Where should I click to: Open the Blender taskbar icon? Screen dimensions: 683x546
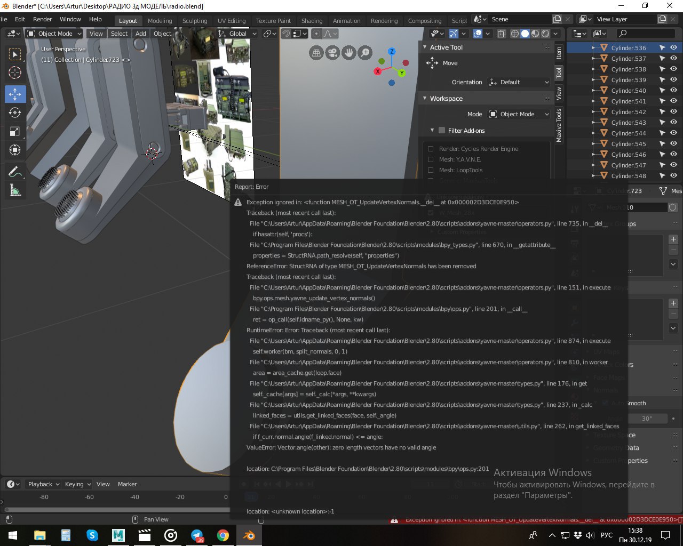coord(249,535)
